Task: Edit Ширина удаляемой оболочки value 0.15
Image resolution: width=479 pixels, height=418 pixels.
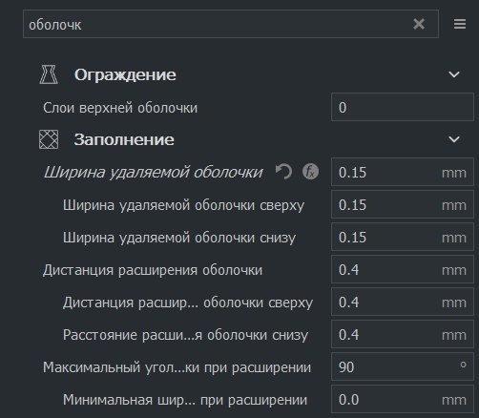Action: 403,172
